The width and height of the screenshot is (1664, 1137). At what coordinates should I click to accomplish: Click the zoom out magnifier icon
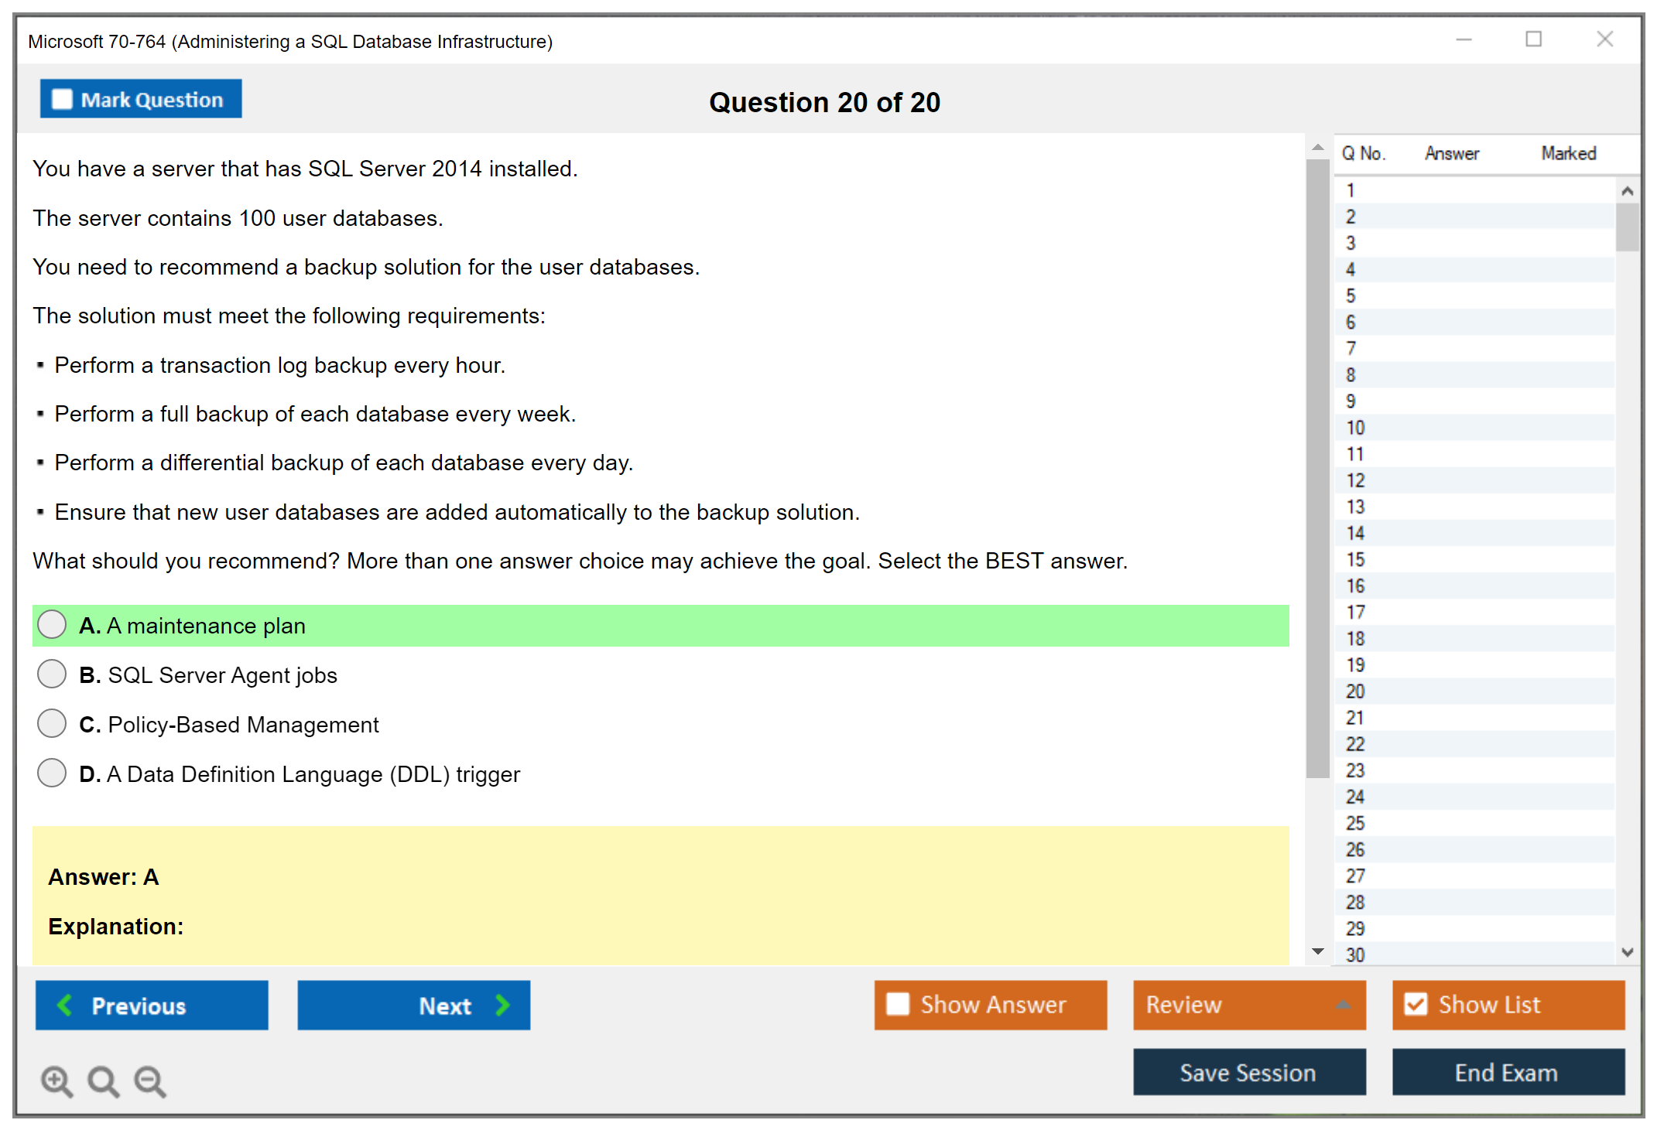coord(149,1081)
